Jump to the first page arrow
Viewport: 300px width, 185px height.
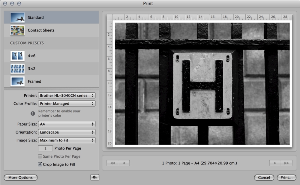click(x=113, y=163)
